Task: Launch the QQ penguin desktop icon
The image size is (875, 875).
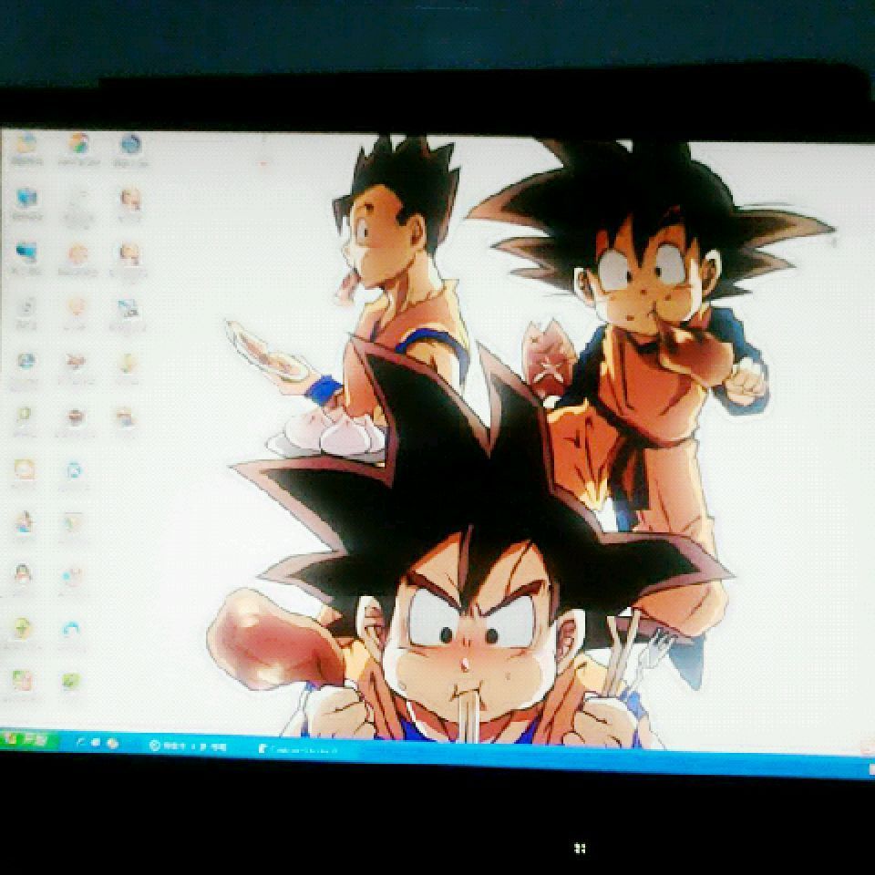Action: point(22,574)
